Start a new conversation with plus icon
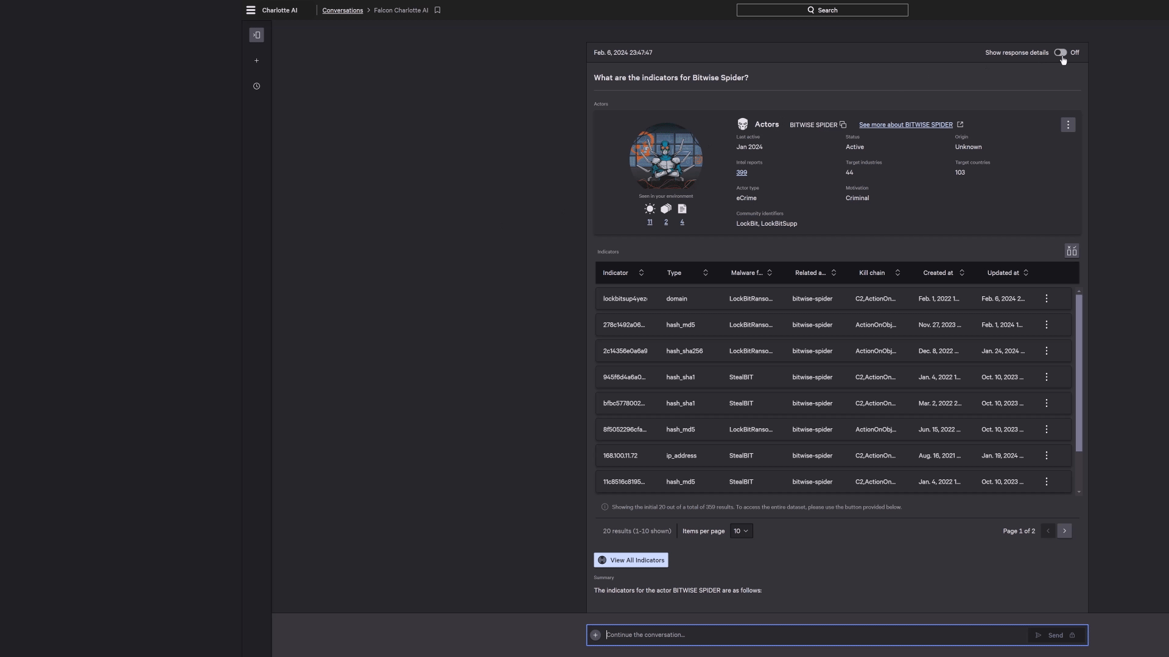Image resolution: width=1169 pixels, height=657 pixels. coord(256,61)
